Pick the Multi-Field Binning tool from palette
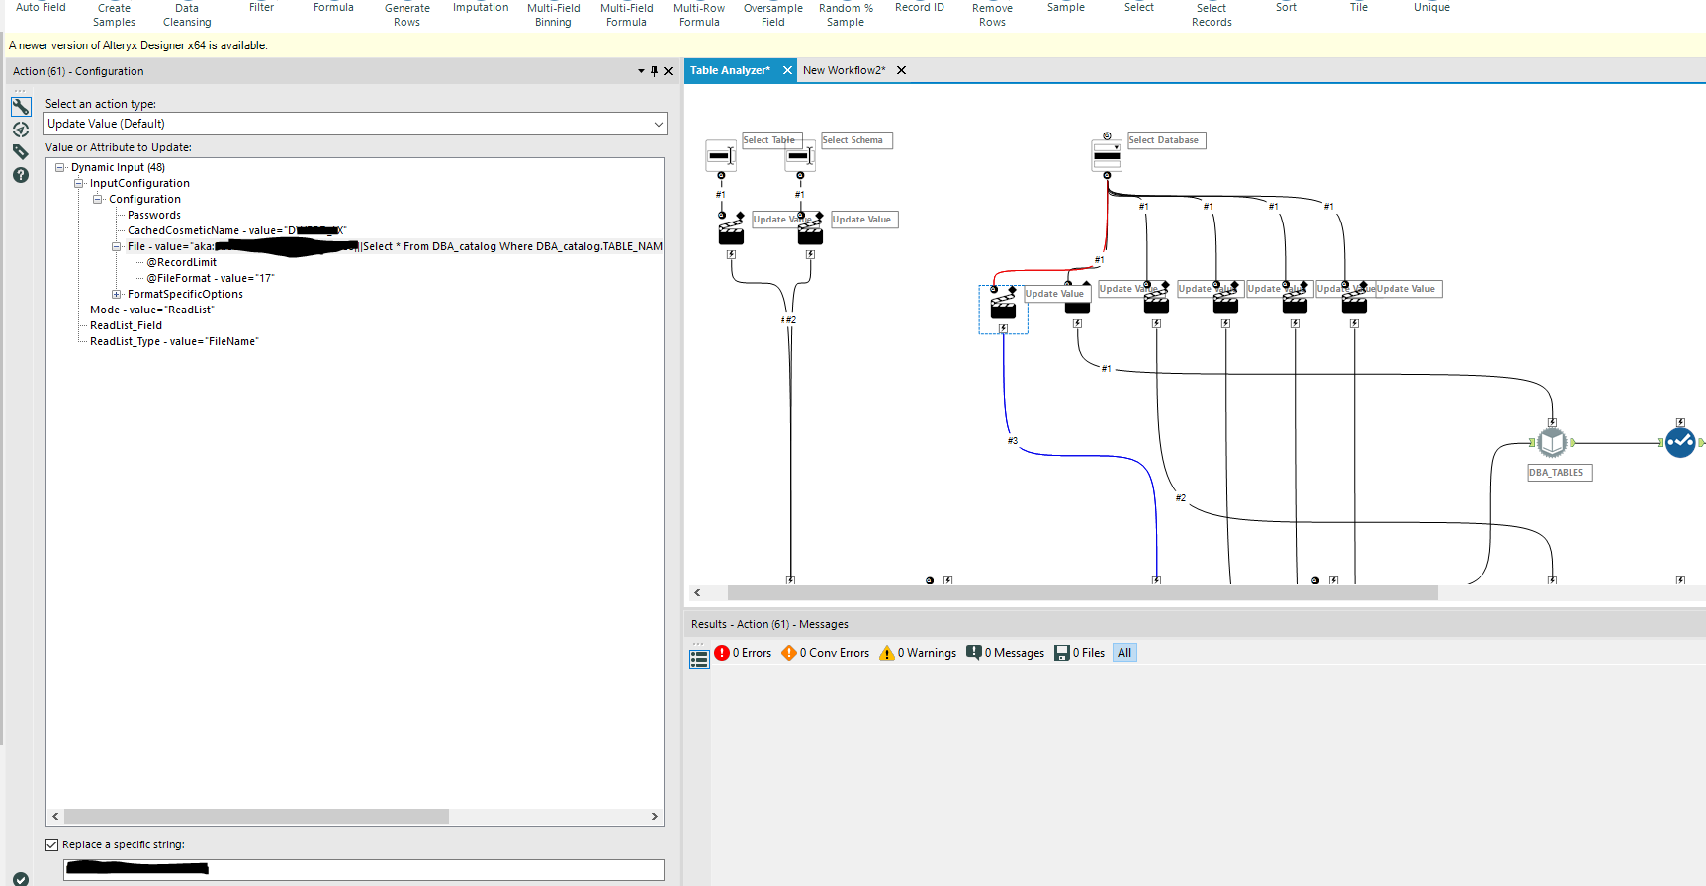The height and width of the screenshot is (886, 1706). pos(553,15)
